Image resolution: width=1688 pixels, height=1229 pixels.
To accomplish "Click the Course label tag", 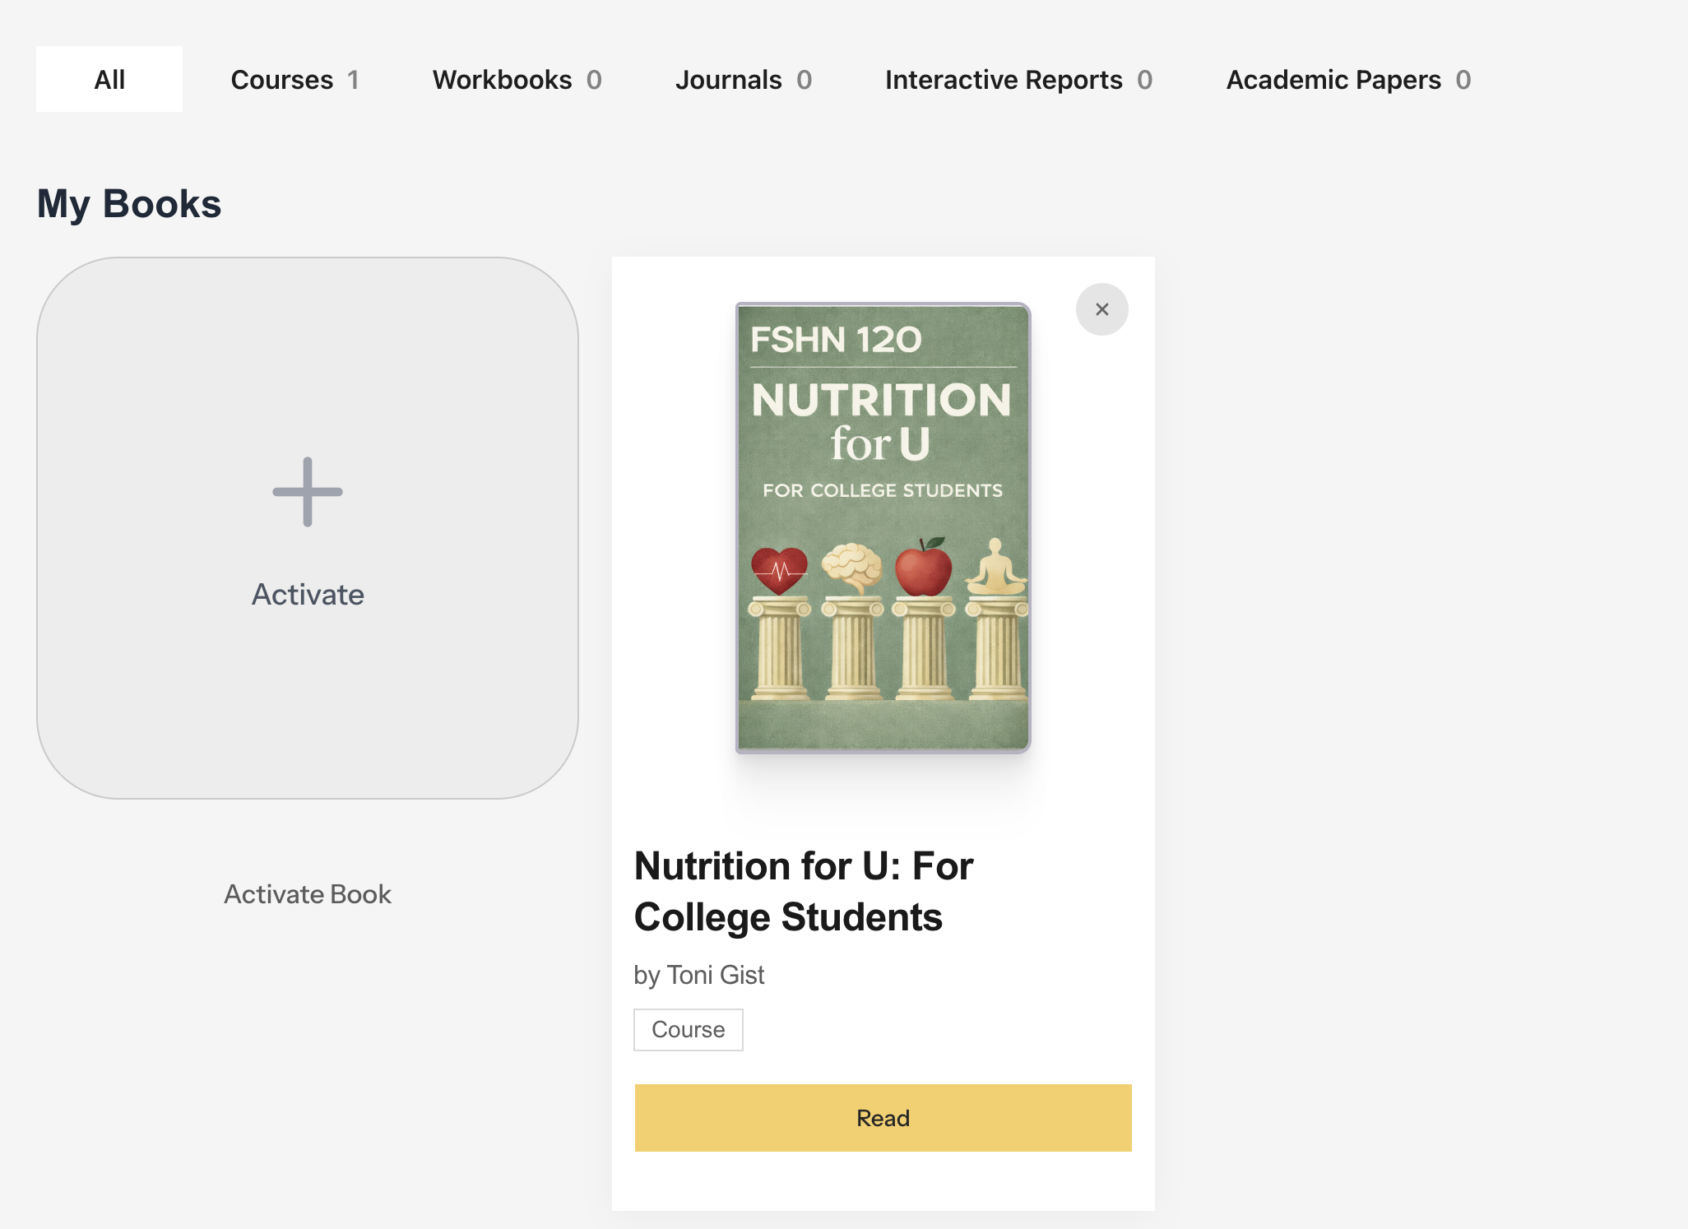I will [x=689, y=1029].
